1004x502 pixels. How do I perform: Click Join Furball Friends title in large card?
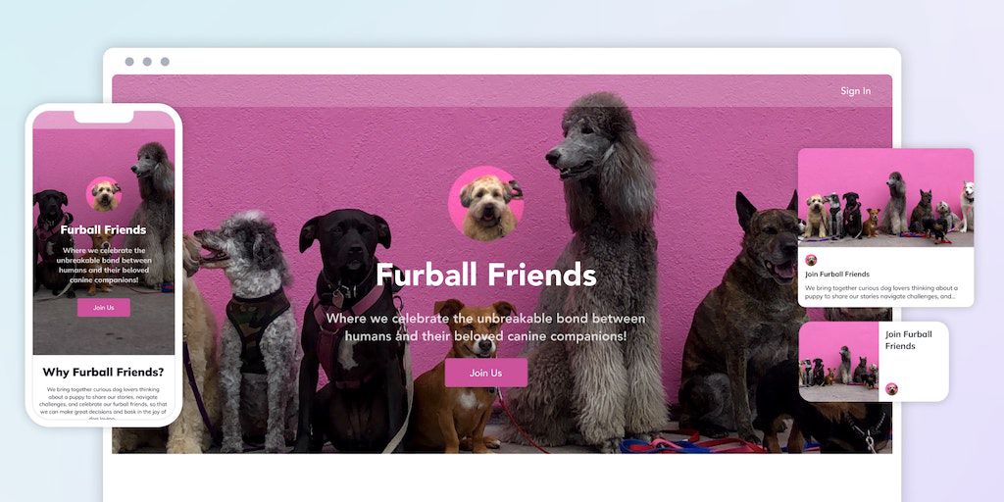click(837, 275)
